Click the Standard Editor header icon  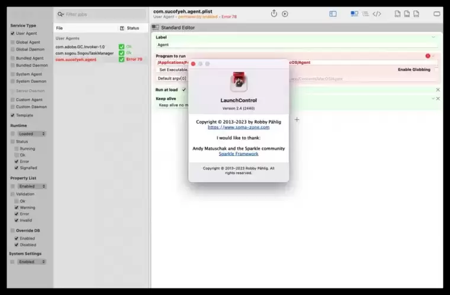[x=156, y=27]
